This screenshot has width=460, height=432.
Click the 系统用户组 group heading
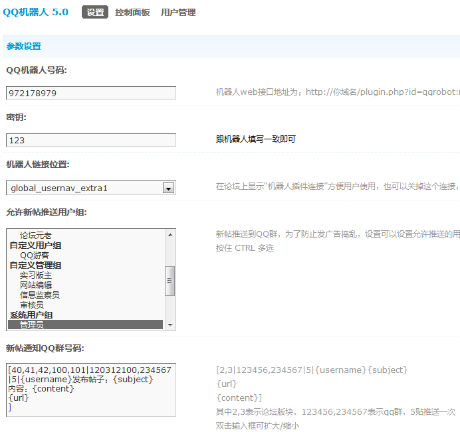(x=31, y=315)
